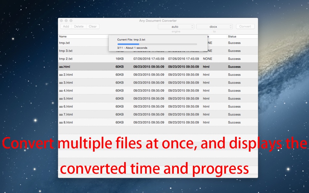Click html type cell of aa 3.html row
This screenshot has width=309, height=193.
coord(206,83)
